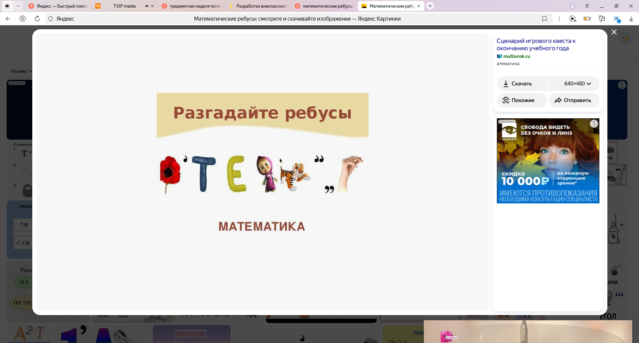
Task: Click the bookmark icon in the address bar
Action: point(544,19)
